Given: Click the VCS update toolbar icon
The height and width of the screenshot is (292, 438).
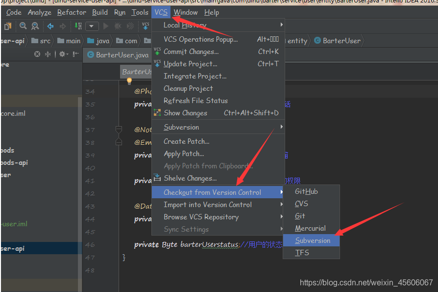Looking at the screenshot, I should point(146,26).
